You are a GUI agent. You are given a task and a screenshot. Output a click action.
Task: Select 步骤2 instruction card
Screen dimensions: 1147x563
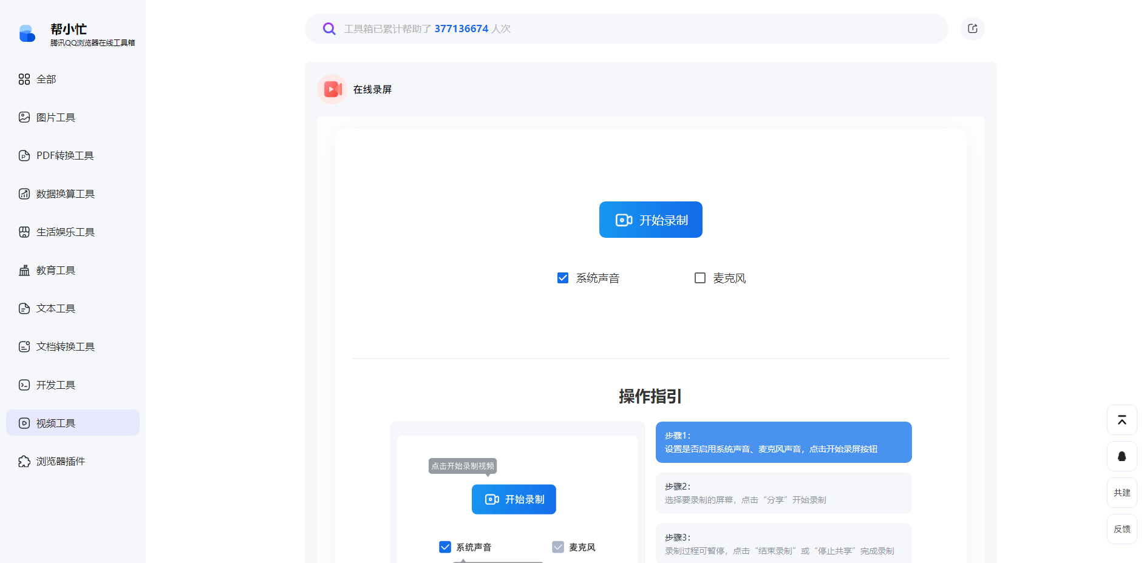(x=783, y=493)
